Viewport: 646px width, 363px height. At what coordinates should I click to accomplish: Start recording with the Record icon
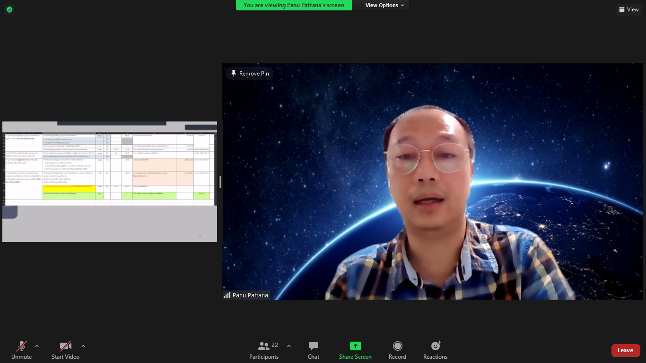point(397,346)
